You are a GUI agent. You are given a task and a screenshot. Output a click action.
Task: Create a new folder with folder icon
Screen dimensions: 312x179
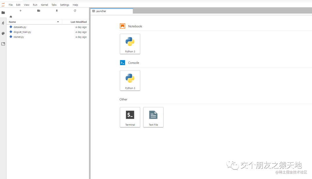tap(39, 11)
